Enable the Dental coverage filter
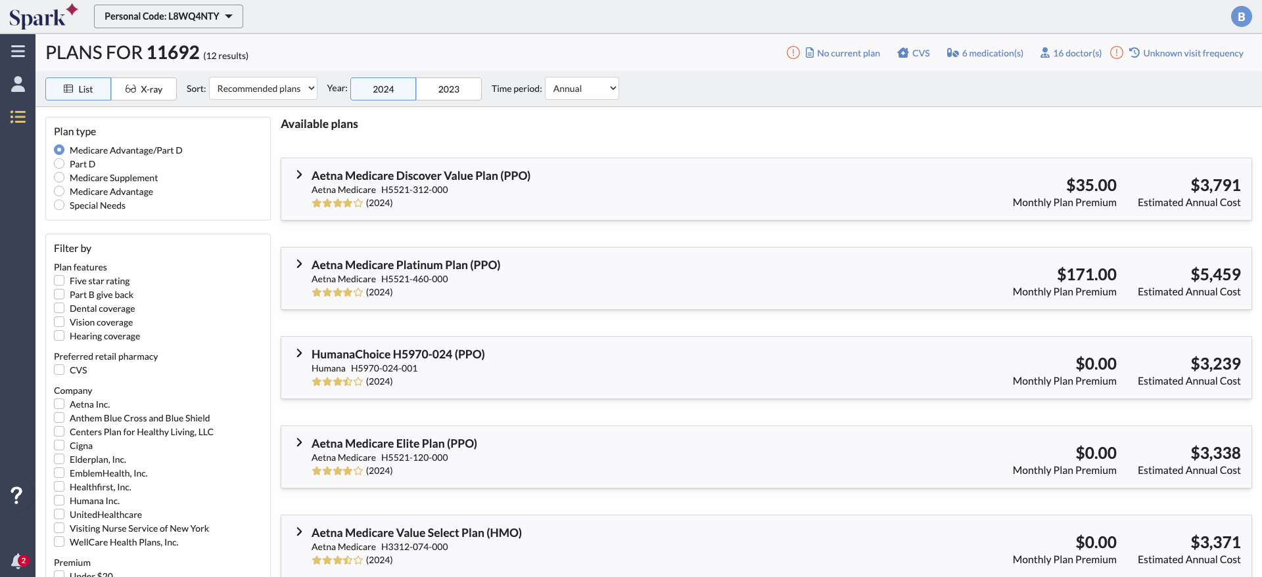The height and width of the screenshot is (577, 1262). click(x=59, y=309)
